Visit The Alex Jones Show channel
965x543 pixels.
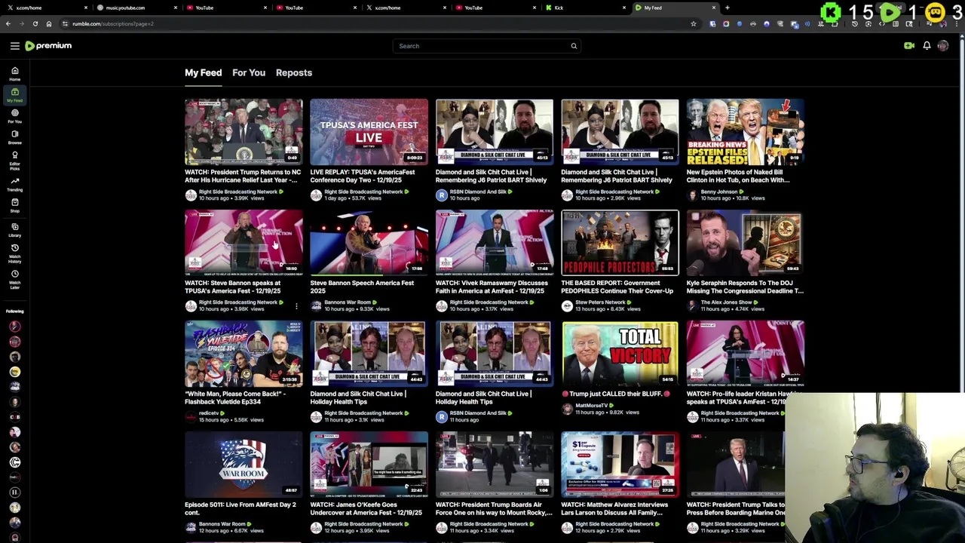(726, 302)
